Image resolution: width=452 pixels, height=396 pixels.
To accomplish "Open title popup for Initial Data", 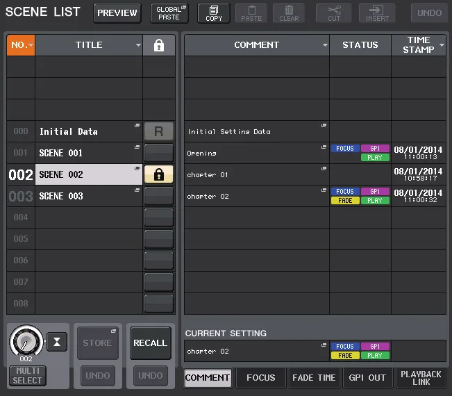I will [x=137, y=126].
